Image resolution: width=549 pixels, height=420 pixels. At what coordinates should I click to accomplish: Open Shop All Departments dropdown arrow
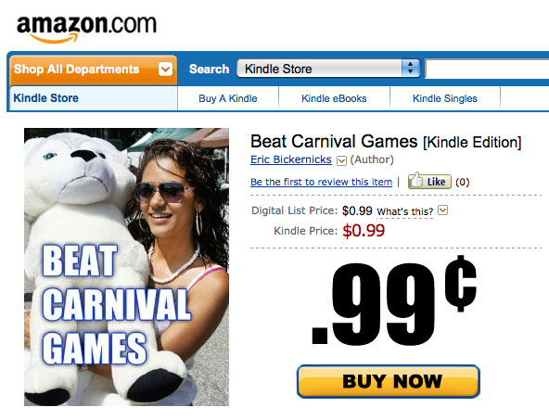(165, 69)
